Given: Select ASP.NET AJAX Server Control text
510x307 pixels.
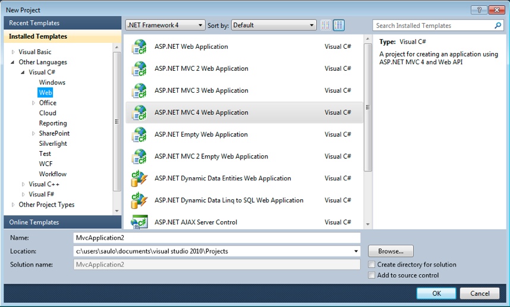Looking at the screenshot, I should (196, 222).
